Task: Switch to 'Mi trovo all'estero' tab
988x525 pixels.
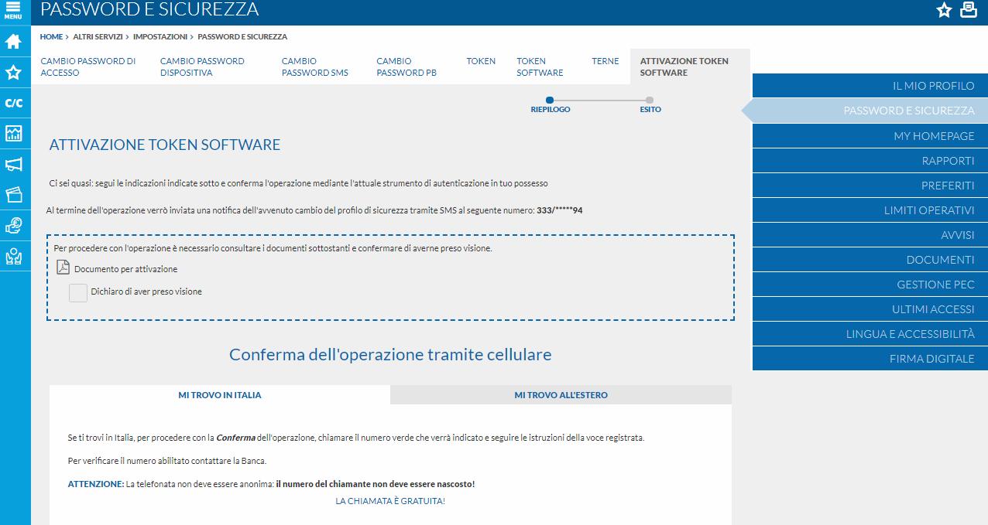Action: 561,395
